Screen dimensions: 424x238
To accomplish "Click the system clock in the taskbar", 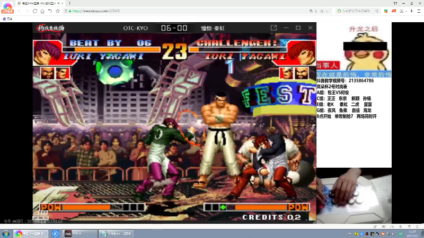I will point(412,234).
